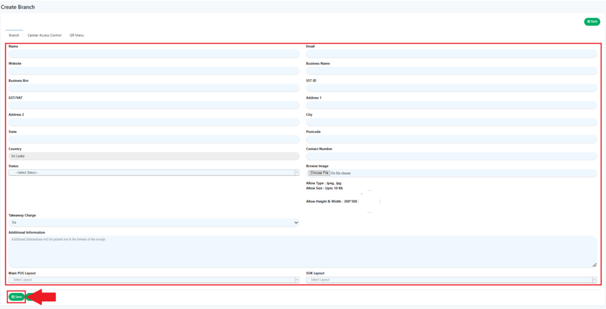606x309 pixels.
Task: Click into the Email field
Action: coord(451,54)
